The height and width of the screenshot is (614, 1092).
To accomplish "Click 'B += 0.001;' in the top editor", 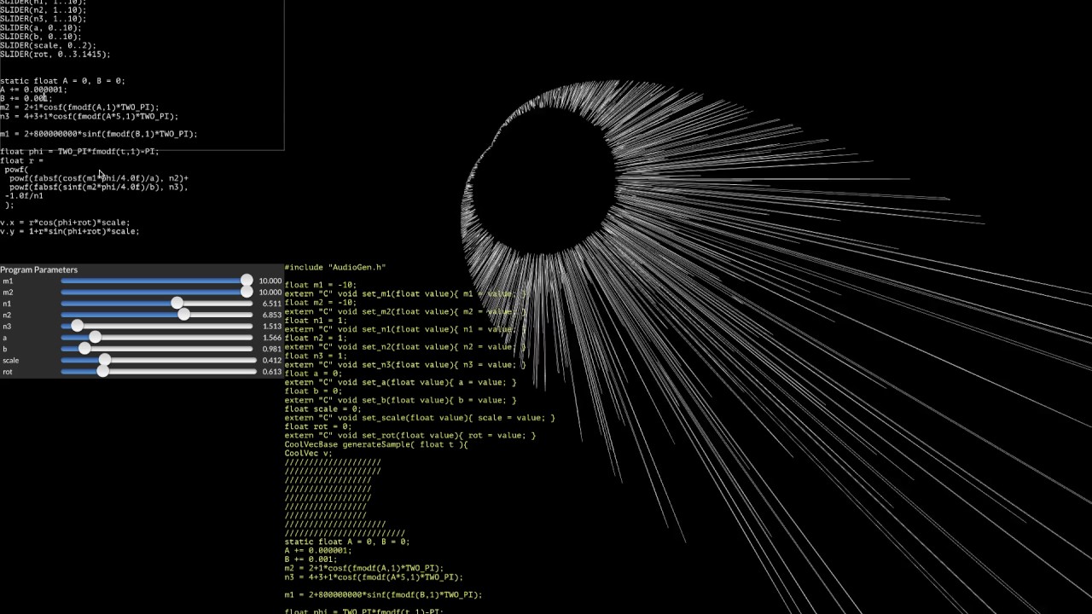I will click(26, 98).
